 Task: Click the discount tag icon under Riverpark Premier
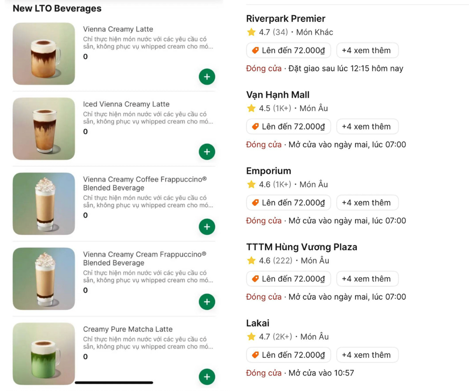click(255, 50)
